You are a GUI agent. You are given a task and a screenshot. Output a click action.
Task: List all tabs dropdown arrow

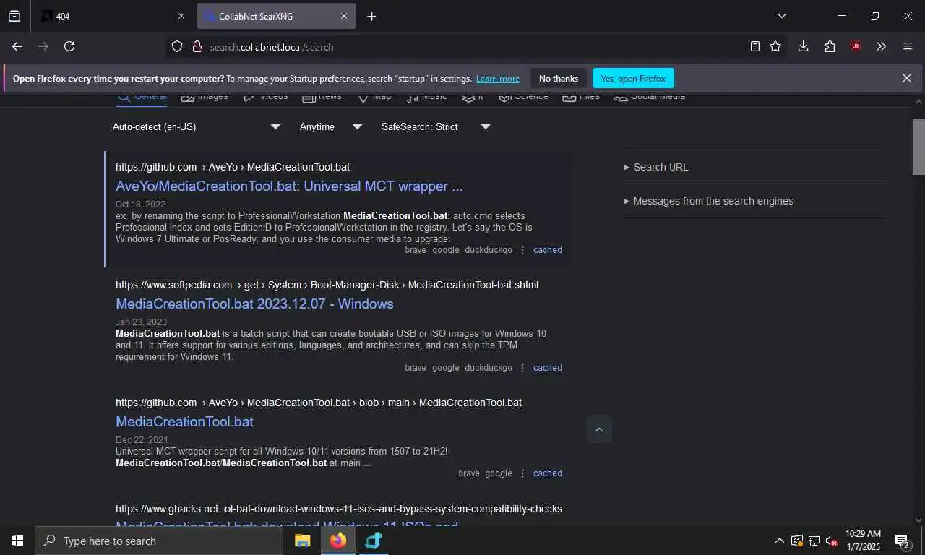point(781,16)
